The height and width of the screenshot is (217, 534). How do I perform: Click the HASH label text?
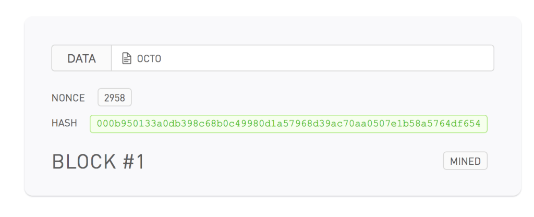click(64, 124)
